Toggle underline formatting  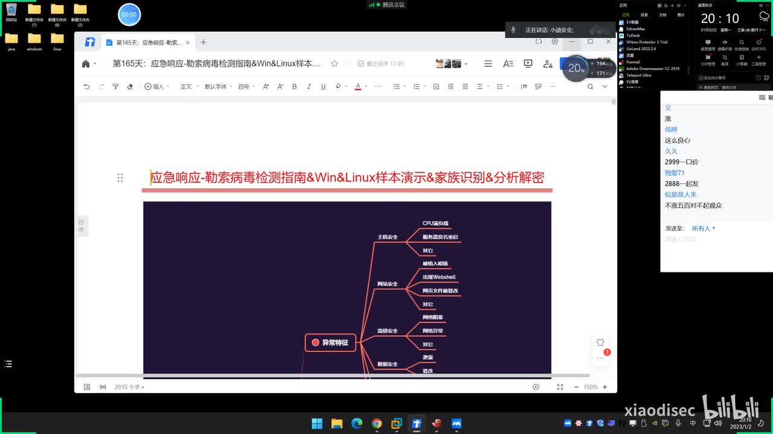[x=324, y=87]
